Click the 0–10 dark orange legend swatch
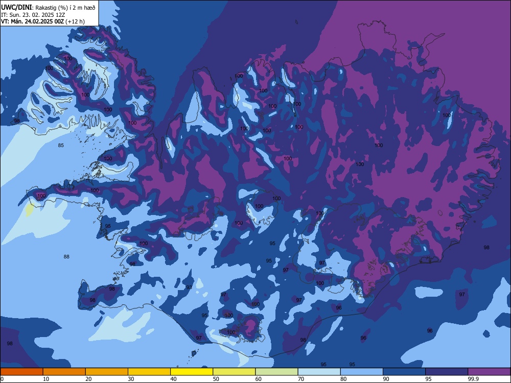Viewport: 511px width, 383px height. click(21, 372)
